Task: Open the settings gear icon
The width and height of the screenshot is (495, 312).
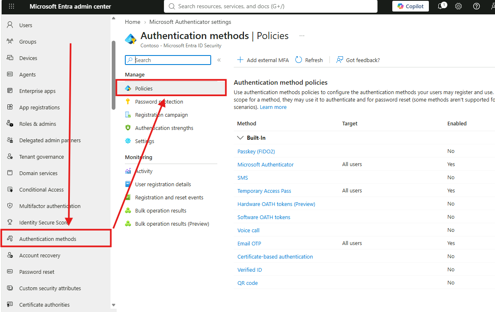Action: [458, 7]
